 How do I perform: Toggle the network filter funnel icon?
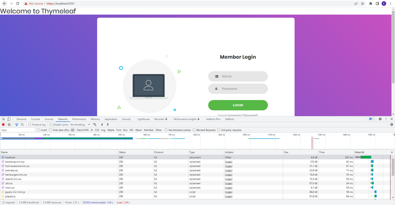17,125
